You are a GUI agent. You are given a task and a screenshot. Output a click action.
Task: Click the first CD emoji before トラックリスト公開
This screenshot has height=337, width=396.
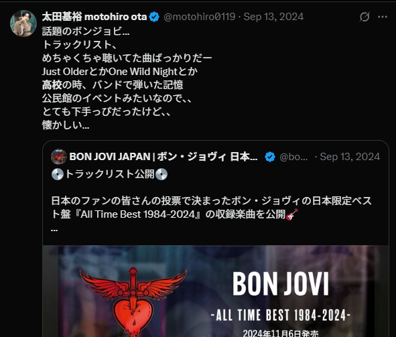(58, 174)
